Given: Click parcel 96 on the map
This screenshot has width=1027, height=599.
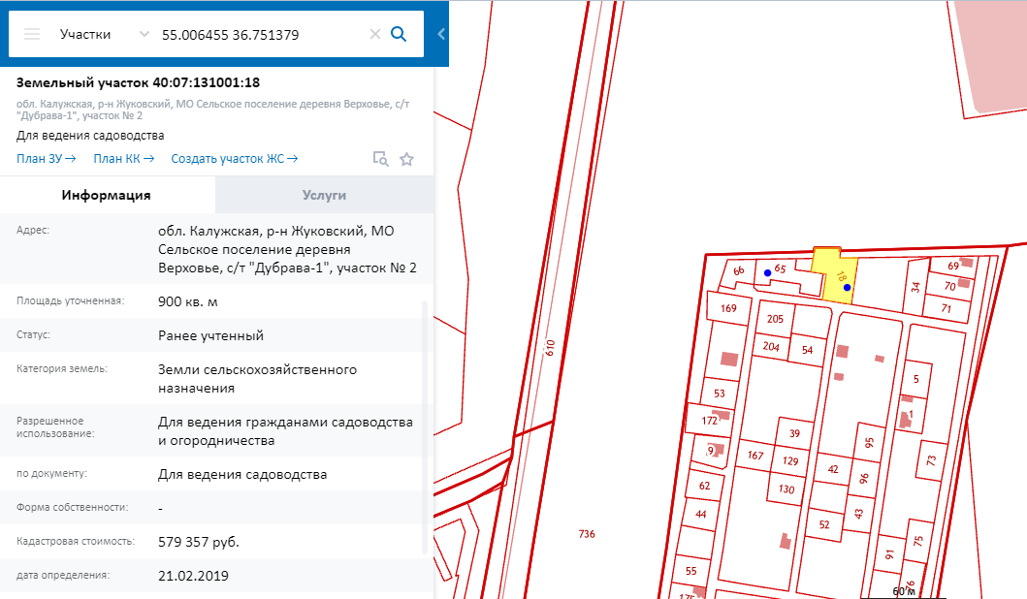Looking at the screenshot, I should (864, 479).
